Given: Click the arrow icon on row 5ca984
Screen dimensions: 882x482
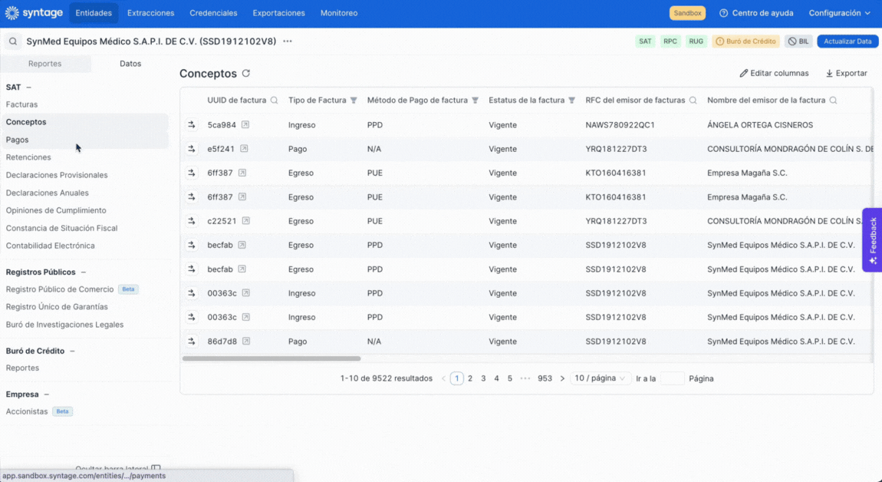Looking at the screenshot, I should [192, 125].
